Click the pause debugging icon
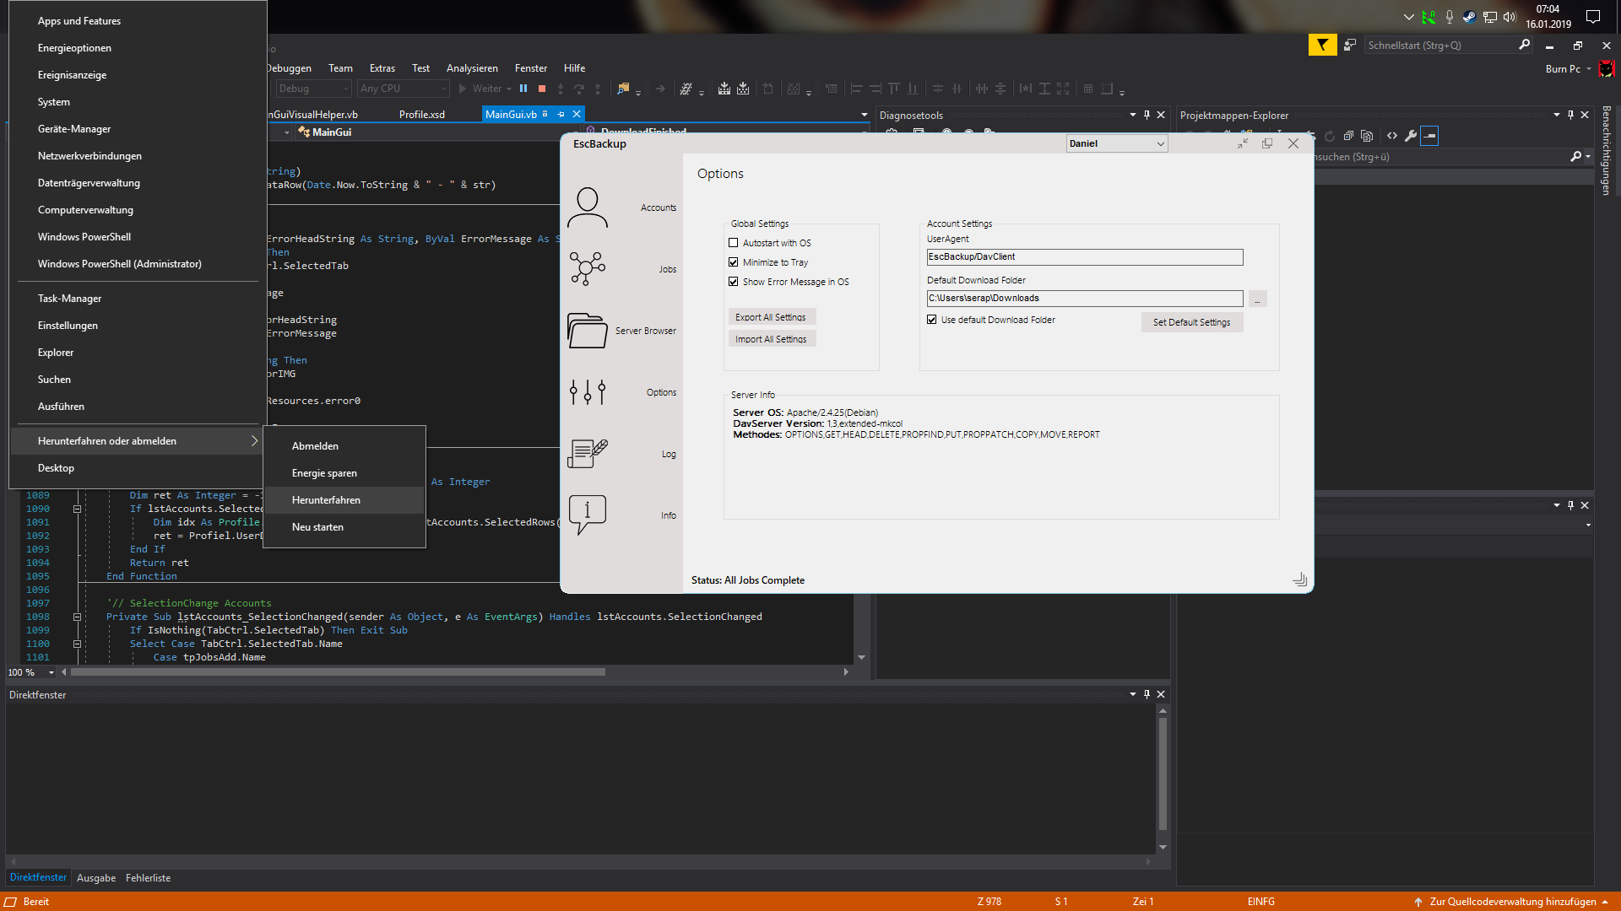The width and height of the screenshot is (1621, 911). pyautogui.click(x=523, y=89)
